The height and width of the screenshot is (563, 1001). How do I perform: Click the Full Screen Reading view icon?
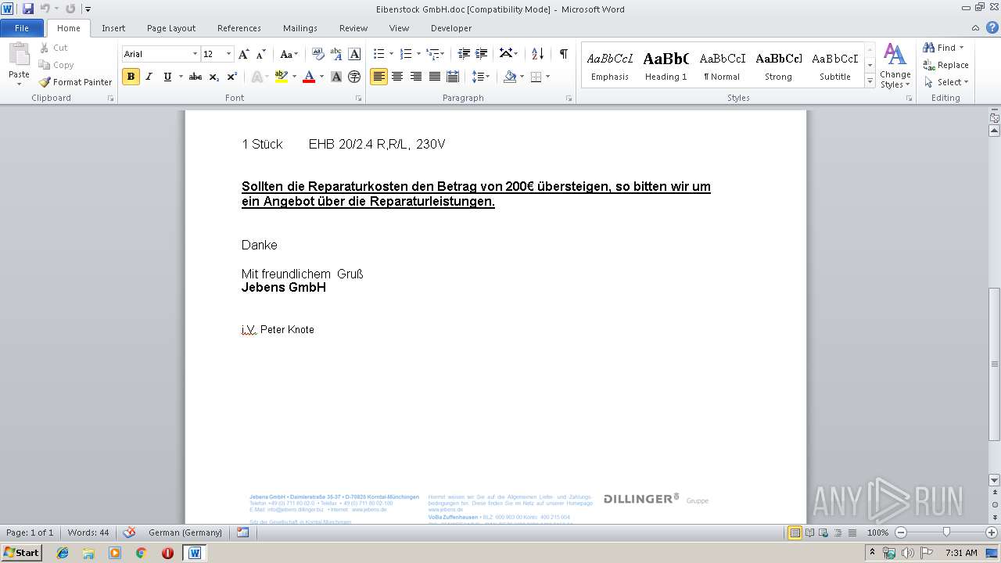810,533
